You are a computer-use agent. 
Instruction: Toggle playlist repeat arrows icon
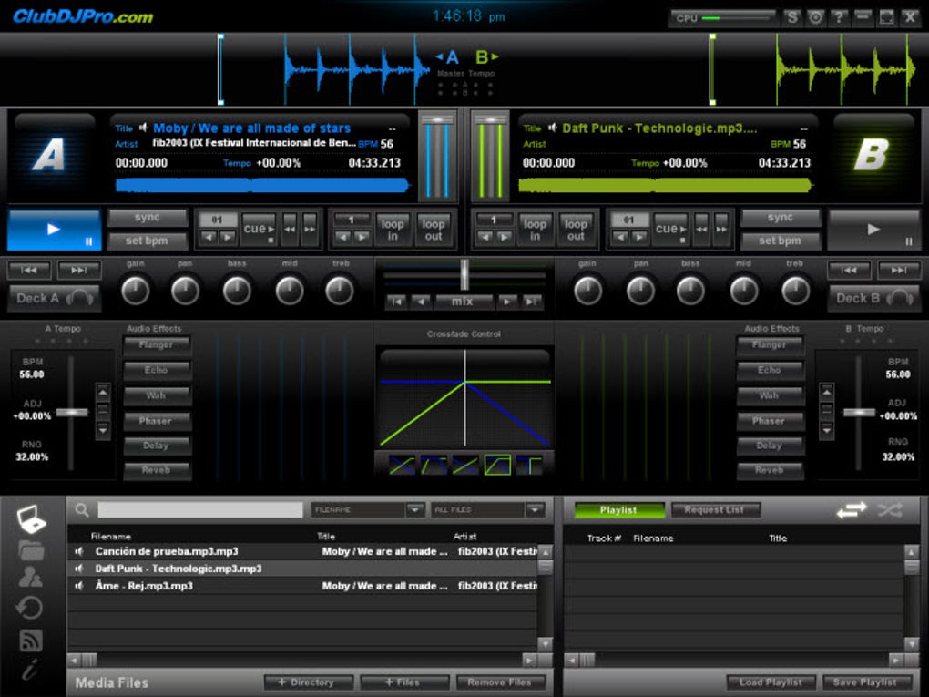(852, 509)
